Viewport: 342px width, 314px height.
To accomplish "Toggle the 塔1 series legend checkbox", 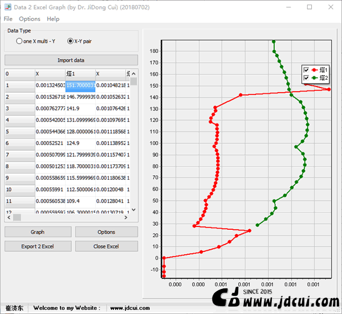I will point(306,70).
